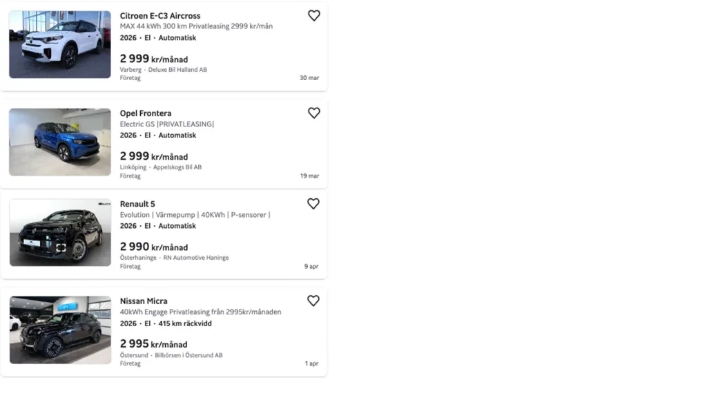707x398 pixels.
Task: Favorite the Citroen E-C3 Aircross listing
Action: tap(313, 15)
